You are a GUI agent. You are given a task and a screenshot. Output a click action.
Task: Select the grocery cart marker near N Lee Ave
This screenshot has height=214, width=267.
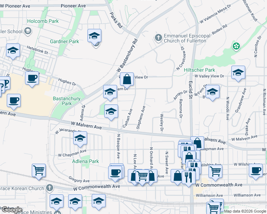(x=142, y=176)
